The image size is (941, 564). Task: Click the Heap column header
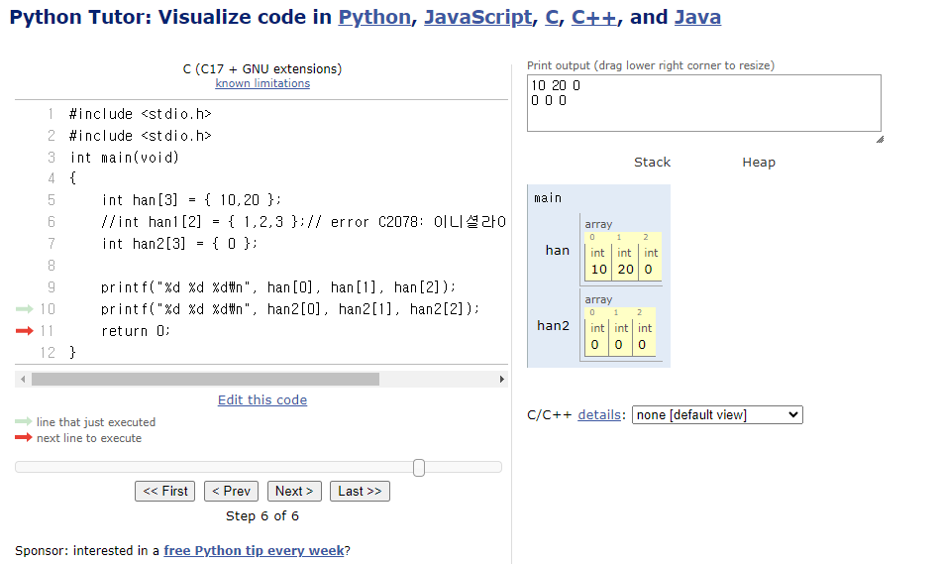pos(759,163)
